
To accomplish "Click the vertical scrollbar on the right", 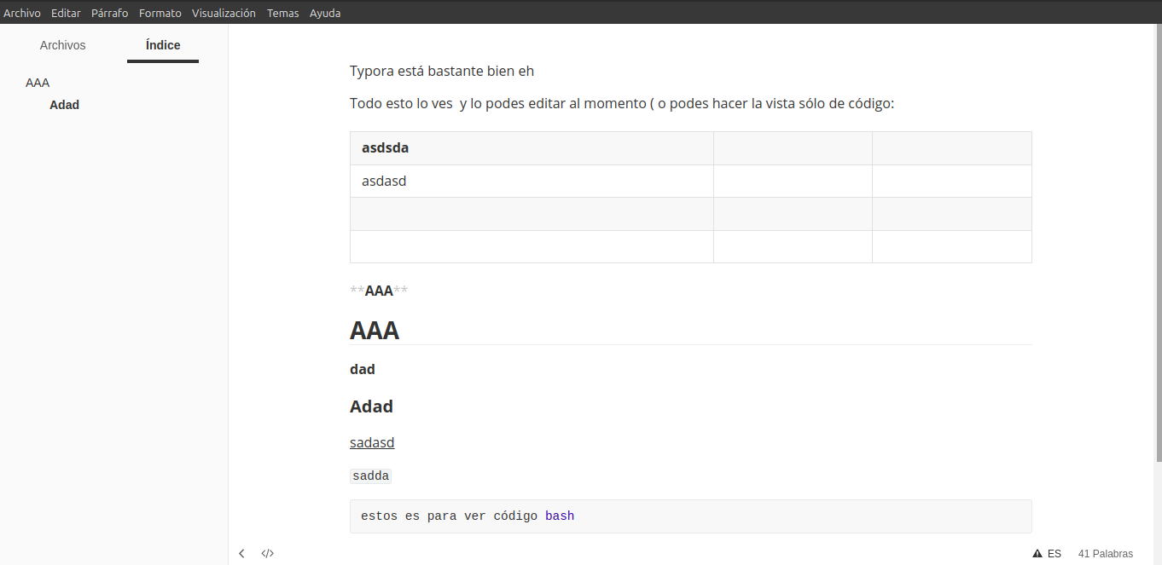I will [1157, 247].
